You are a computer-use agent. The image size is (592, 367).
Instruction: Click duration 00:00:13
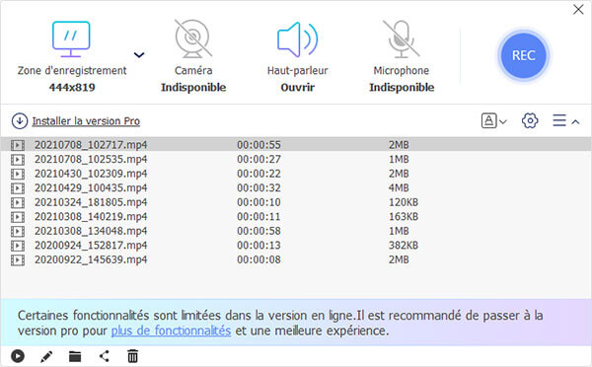(x=259, y=245)
